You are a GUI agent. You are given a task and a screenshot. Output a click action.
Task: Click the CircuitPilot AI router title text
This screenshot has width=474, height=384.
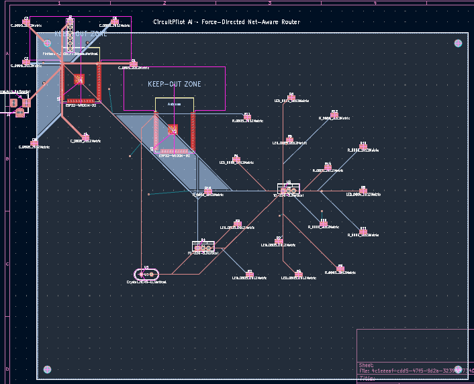[226, 21]
